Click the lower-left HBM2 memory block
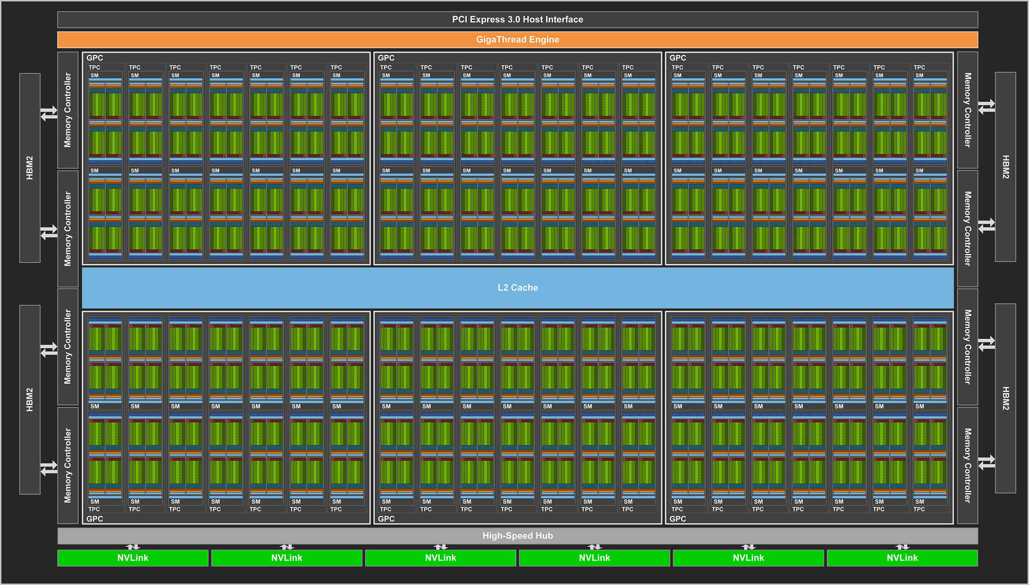 30,399
